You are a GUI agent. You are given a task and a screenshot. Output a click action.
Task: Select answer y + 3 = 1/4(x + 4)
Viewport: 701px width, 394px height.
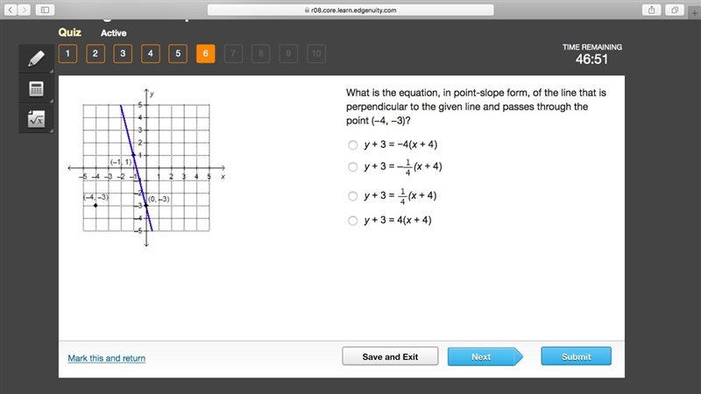353,196
